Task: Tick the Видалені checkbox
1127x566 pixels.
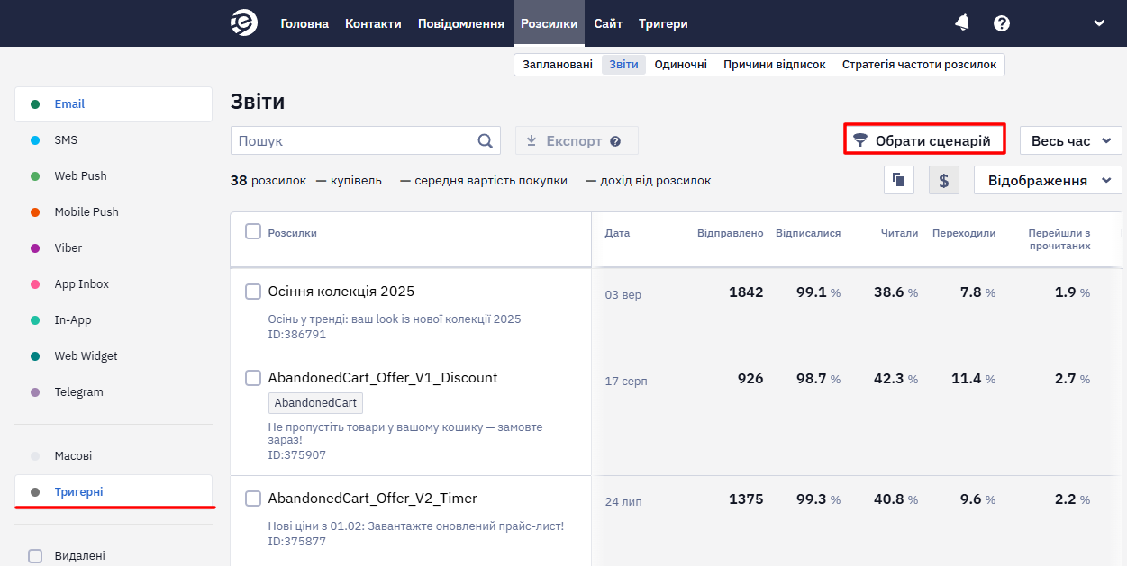Action: pos(35,556)
